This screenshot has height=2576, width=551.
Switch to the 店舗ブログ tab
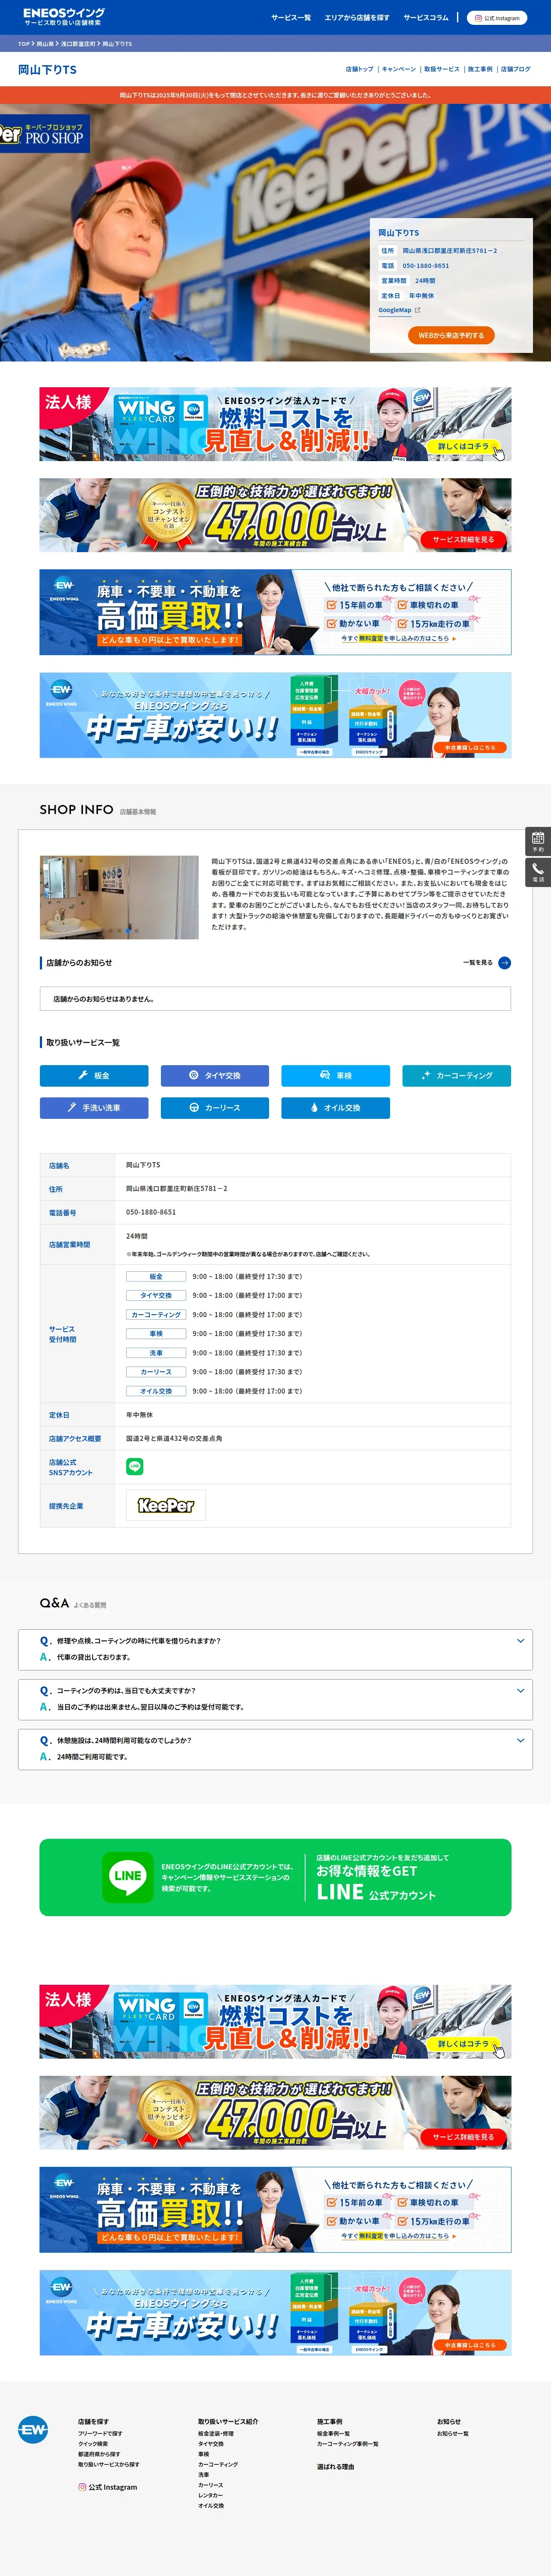click(x=516, y=69)
